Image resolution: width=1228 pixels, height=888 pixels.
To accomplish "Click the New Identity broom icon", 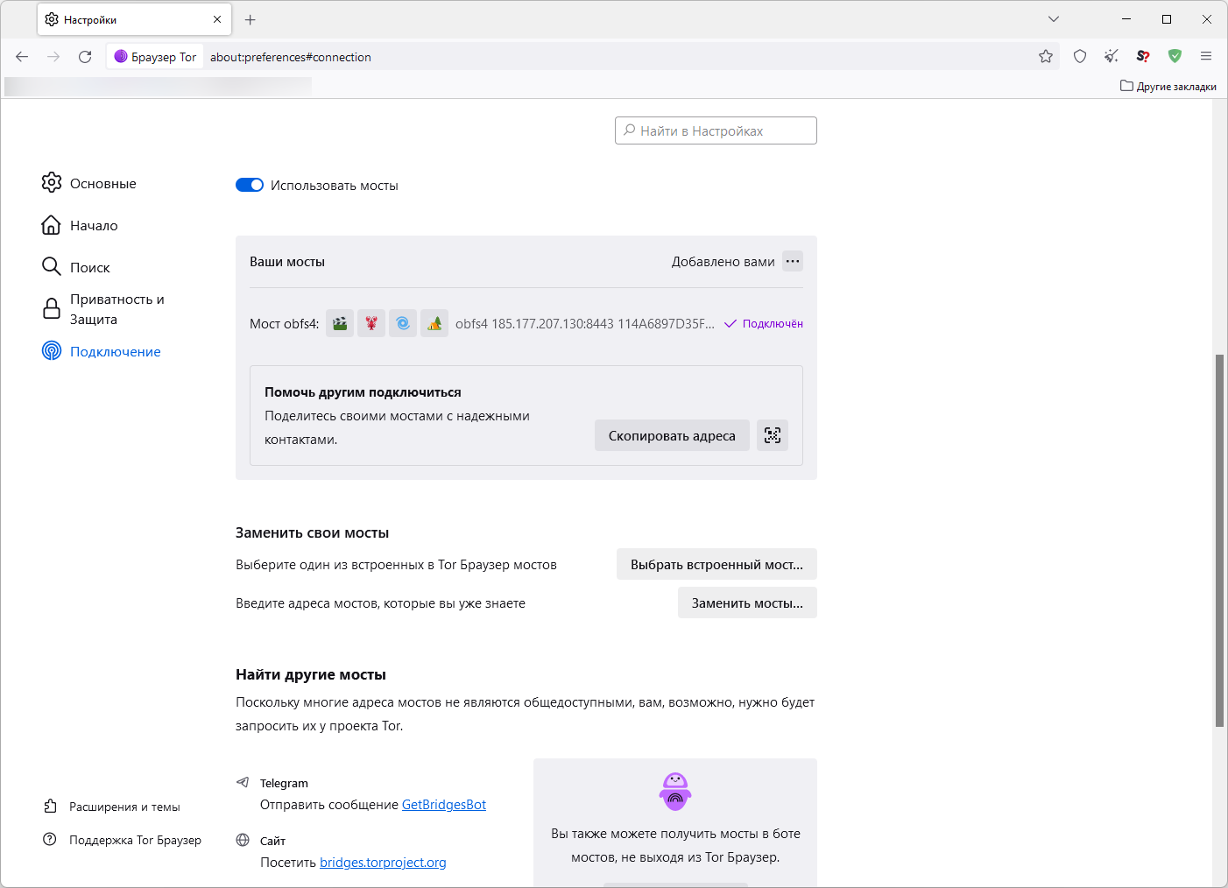I will [x=1112, y=56].
